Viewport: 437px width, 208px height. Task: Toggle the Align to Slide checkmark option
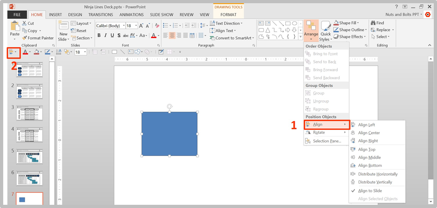377,191
